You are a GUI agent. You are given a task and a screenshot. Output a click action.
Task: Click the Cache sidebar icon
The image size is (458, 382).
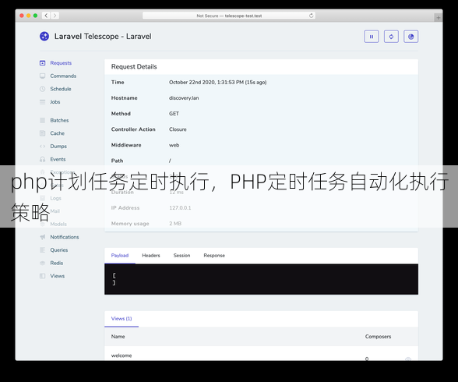[x=42, y=133]
